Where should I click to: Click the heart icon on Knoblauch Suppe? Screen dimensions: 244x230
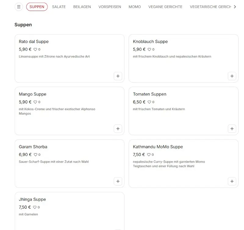149,49
